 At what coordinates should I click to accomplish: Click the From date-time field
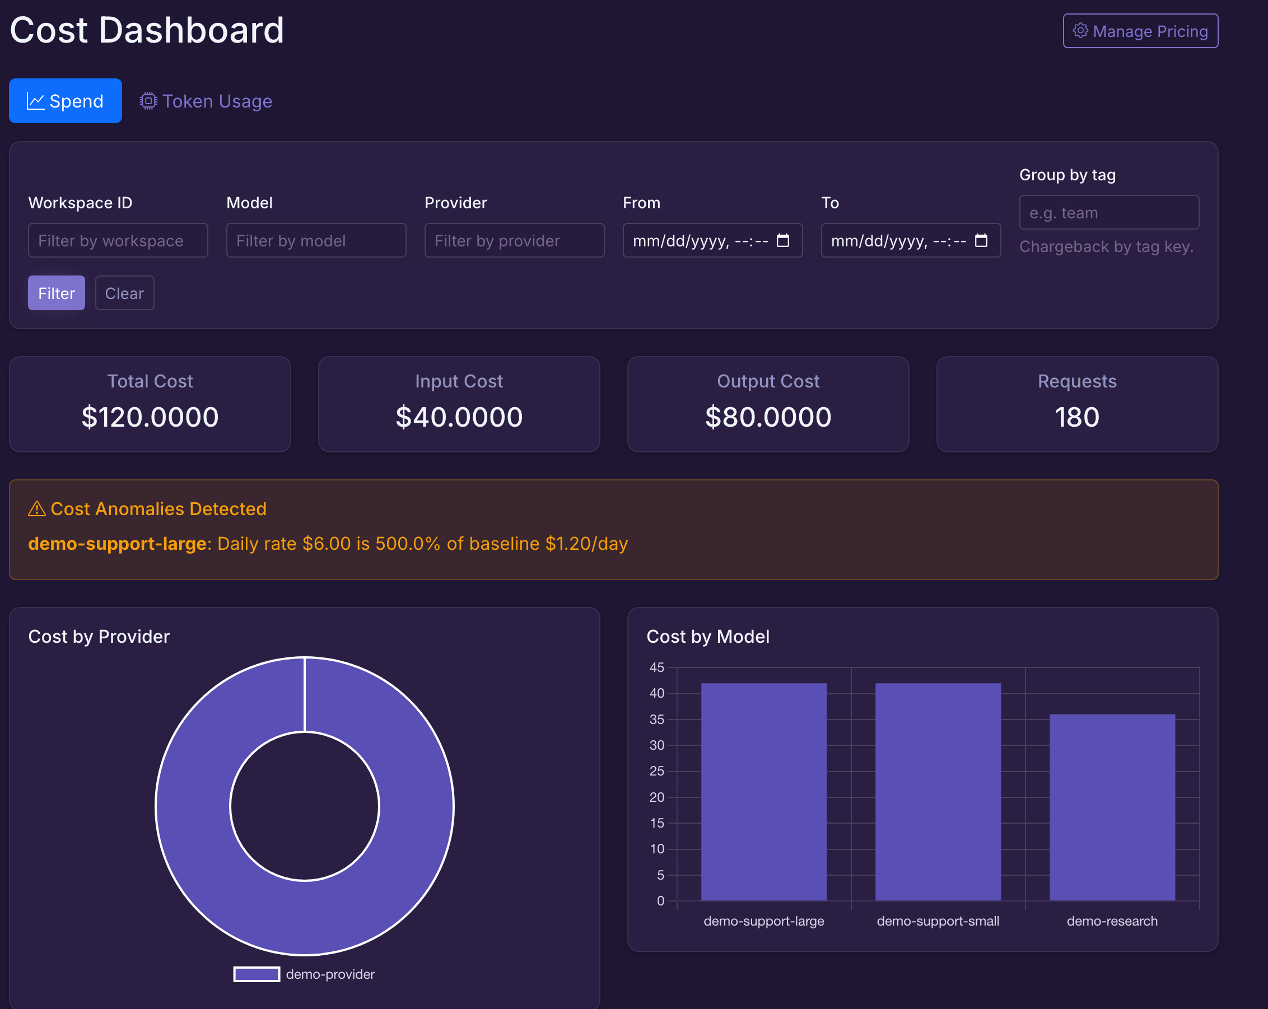point(713,240)
